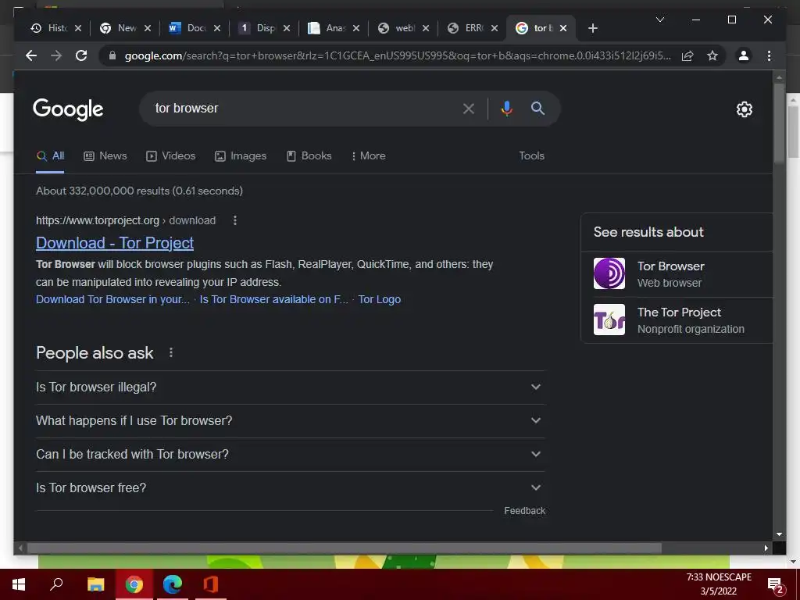Viewport: 800px width, 600px height.
Task: Open 'Download Tor Browser in your...' sitelink
Action: (x=112, y=299)
